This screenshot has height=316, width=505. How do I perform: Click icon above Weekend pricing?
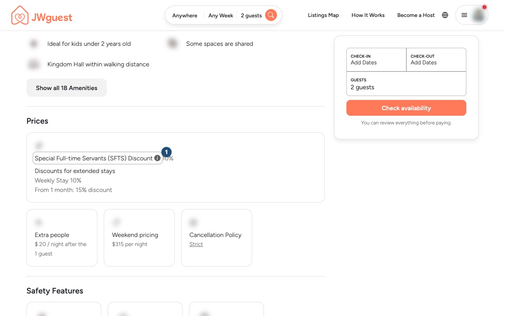116,222
